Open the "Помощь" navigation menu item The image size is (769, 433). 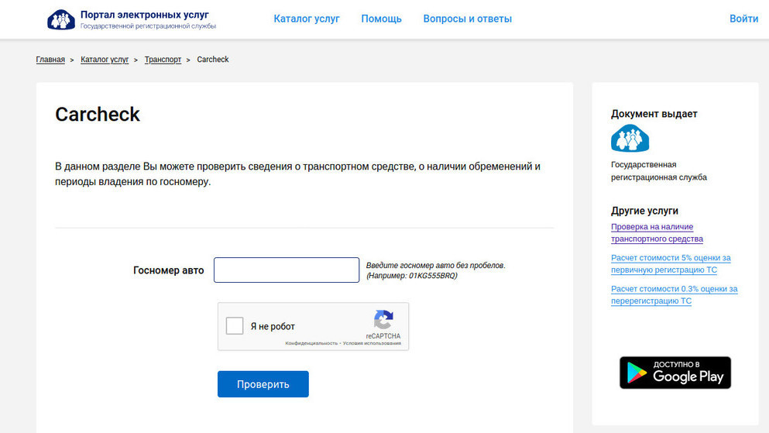(x=381, y=19)
